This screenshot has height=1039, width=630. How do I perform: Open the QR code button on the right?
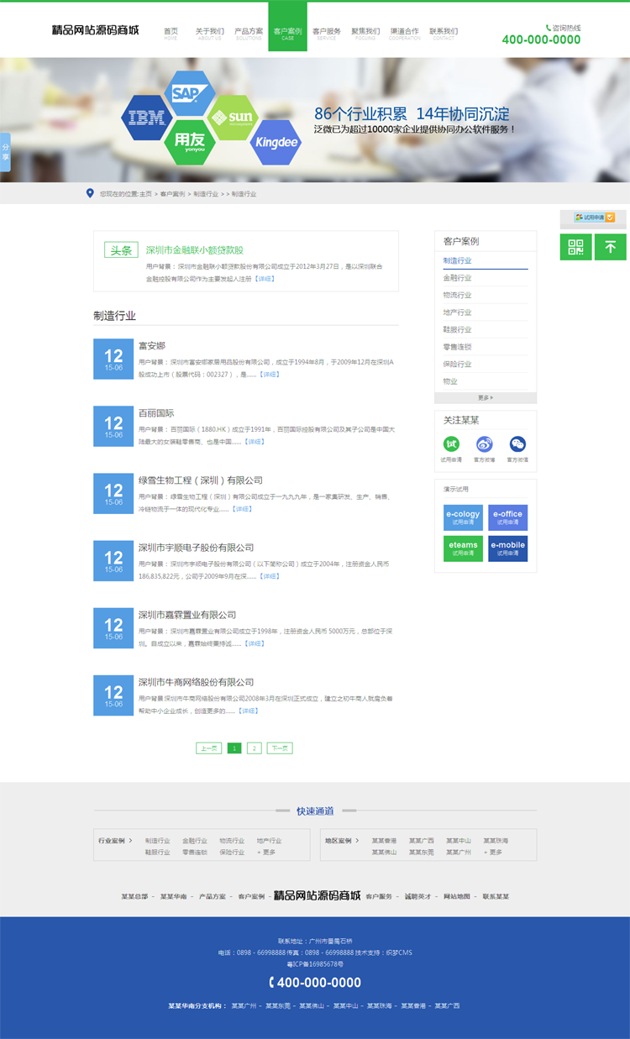tap(575, 247)
